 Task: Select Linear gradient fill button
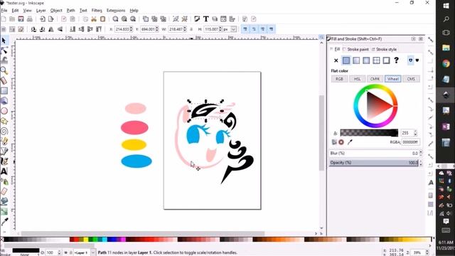coord(356,60)
